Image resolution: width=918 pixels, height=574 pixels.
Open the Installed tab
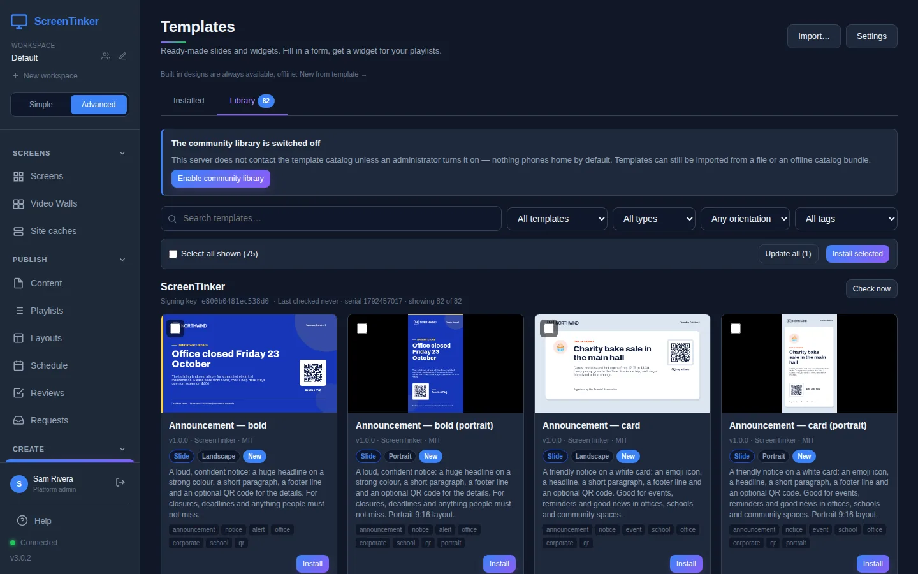[189, 101]
